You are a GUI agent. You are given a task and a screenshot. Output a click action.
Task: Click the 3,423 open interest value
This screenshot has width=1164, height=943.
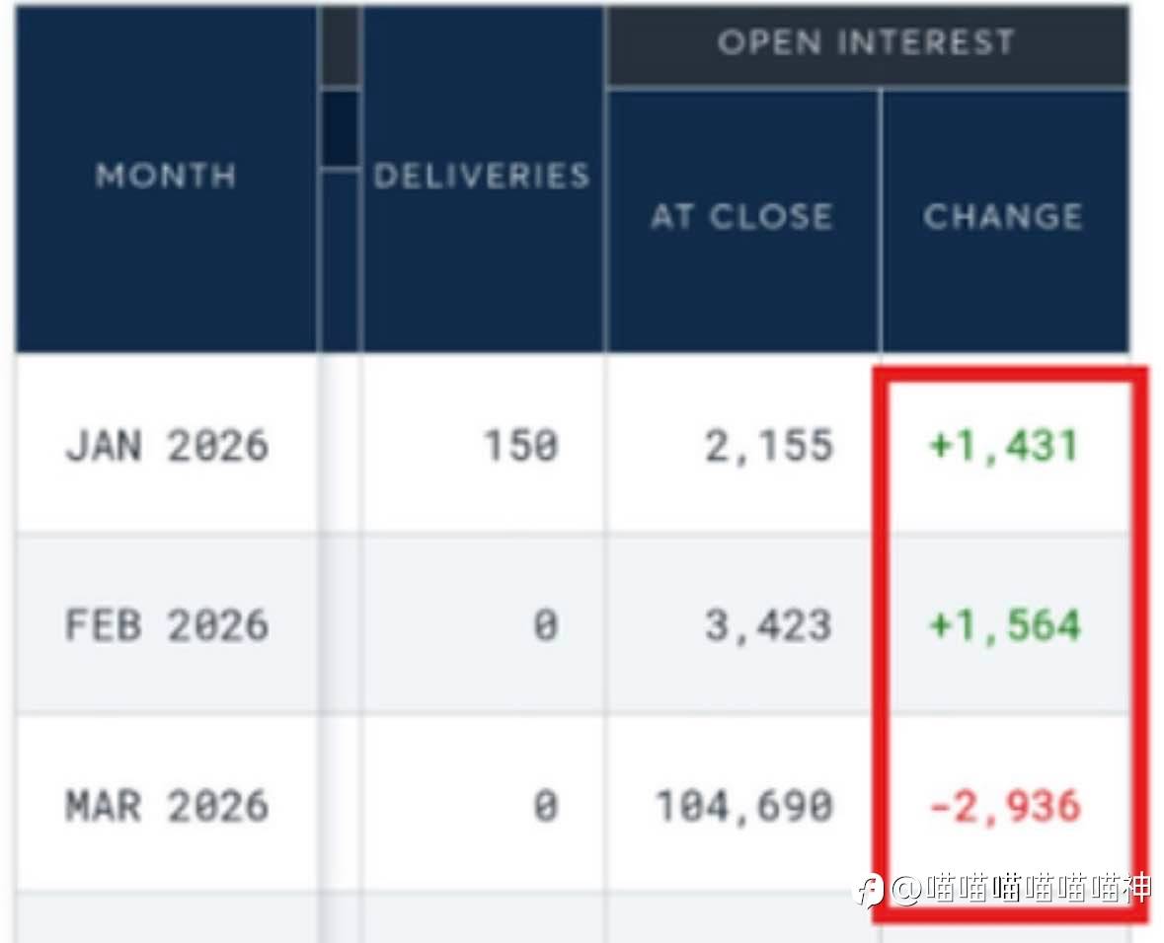click(768, 625)
